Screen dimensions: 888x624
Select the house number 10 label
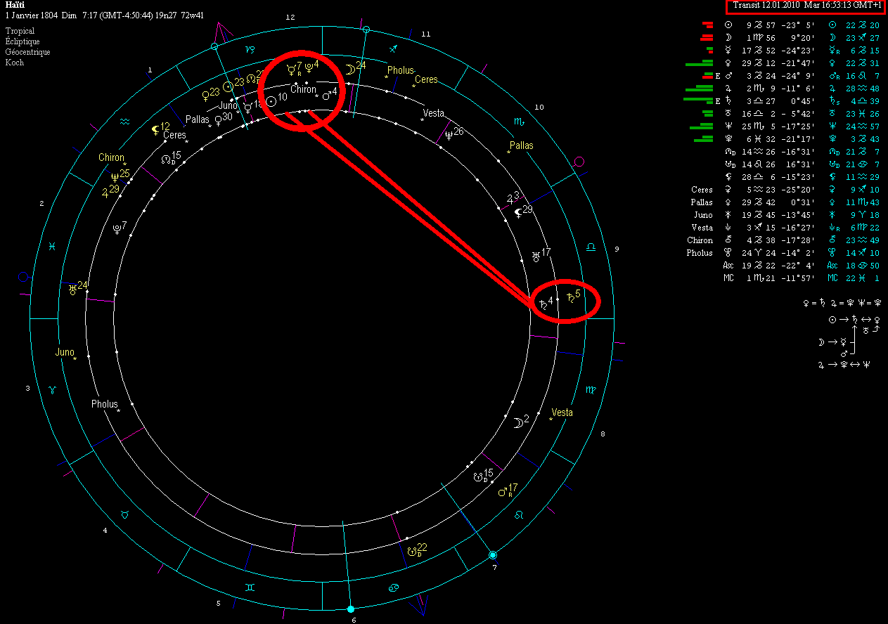click(x=539, y=108)
